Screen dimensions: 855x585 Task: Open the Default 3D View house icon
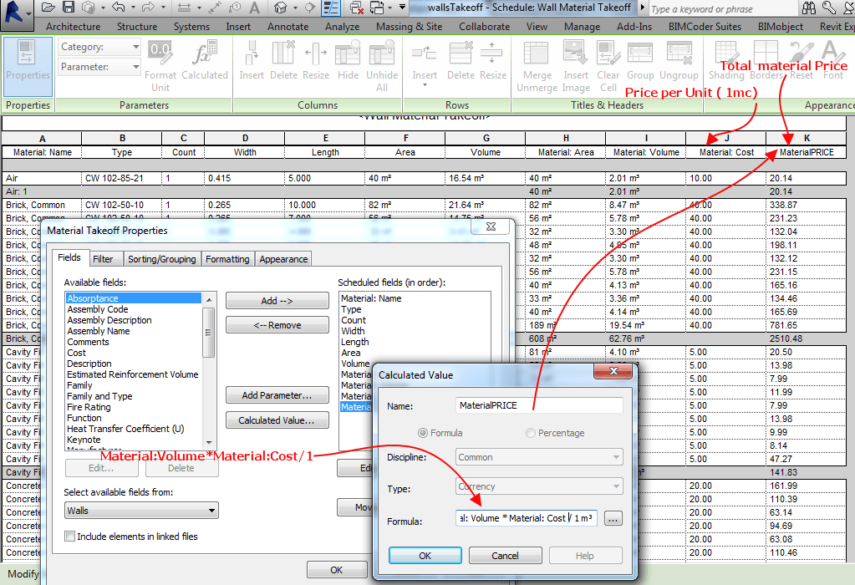point(280,8)
